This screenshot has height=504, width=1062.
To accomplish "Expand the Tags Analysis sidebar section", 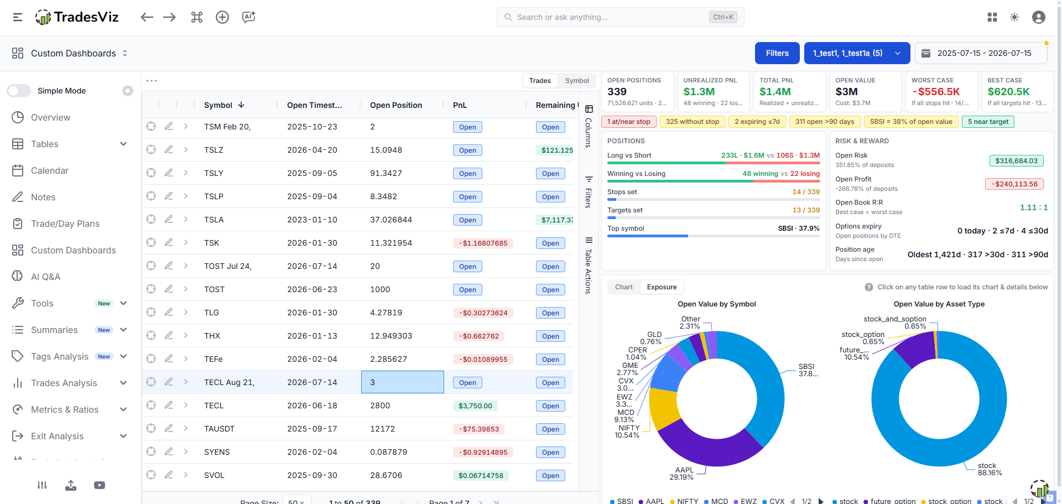I will [123, 356].
